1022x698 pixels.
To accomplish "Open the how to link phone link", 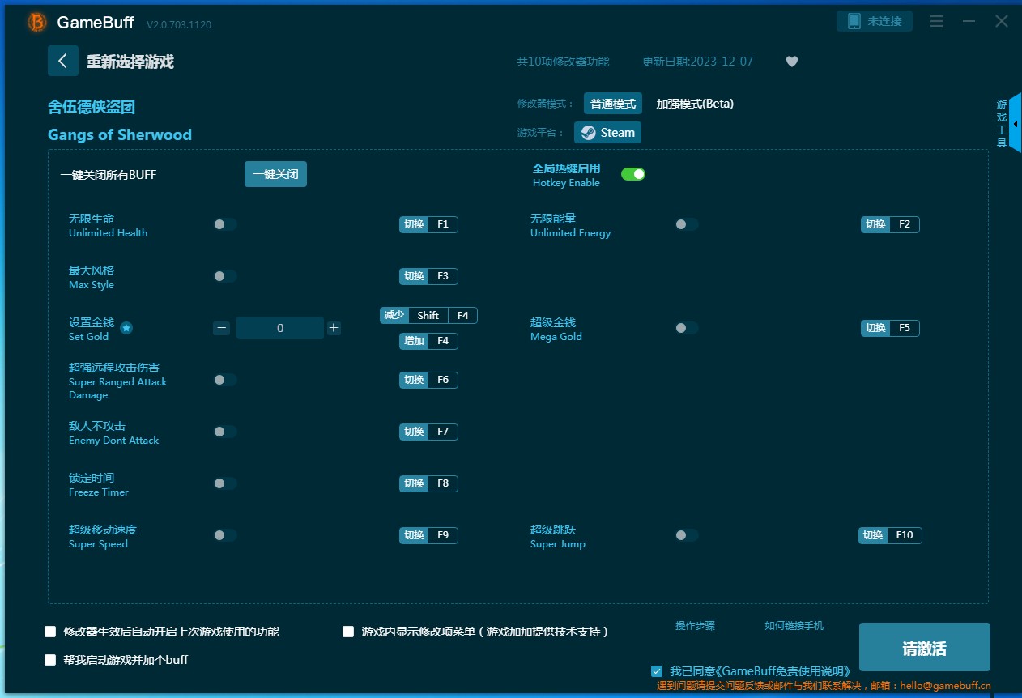I will pos(794,626).
